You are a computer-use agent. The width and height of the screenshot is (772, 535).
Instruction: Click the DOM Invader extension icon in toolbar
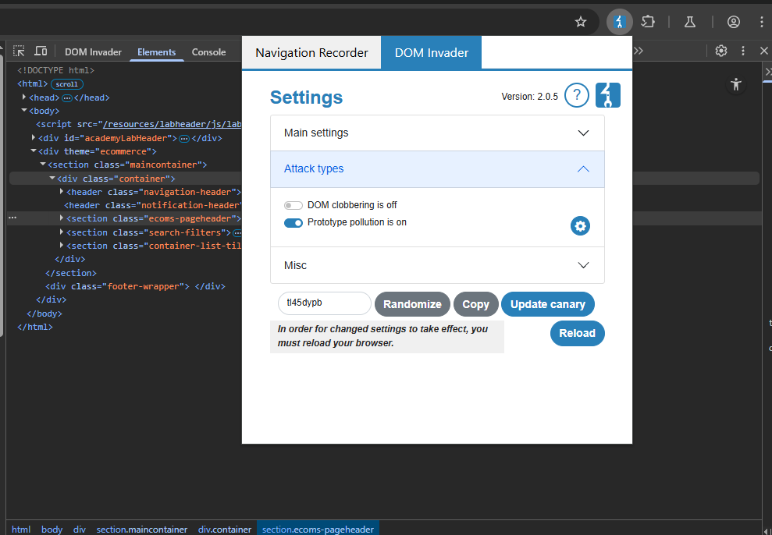pos(619,22)
